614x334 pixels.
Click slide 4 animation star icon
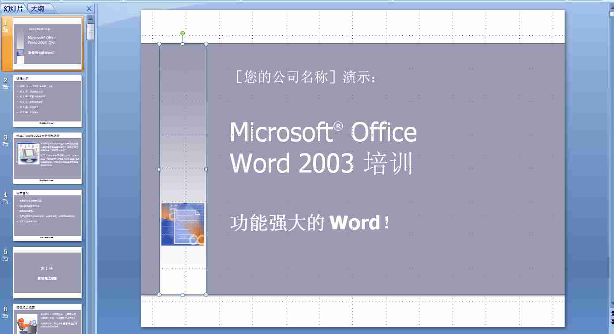pyautogui.click(x=5, y=202)
